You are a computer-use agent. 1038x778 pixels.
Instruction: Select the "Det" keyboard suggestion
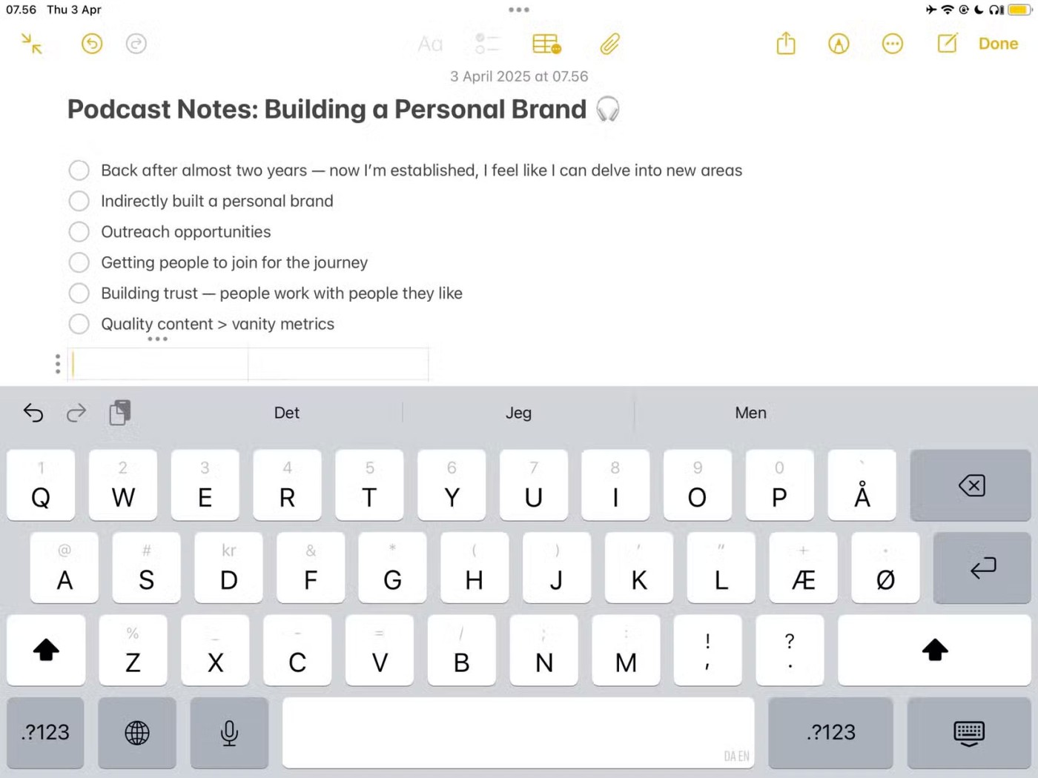tap(287, 413)
